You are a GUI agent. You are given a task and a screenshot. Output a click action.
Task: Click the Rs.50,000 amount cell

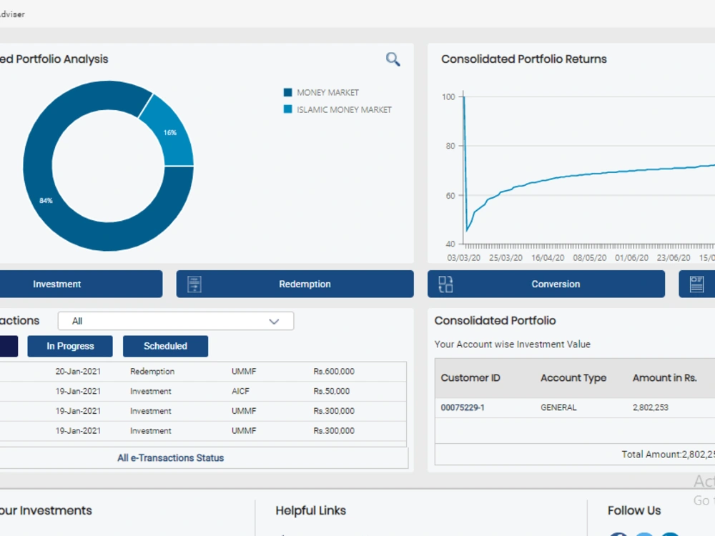click(x=332, y=391)
